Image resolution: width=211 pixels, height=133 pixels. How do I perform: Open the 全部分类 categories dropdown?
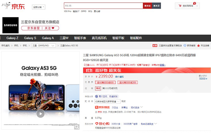click(x=39, y=7)
